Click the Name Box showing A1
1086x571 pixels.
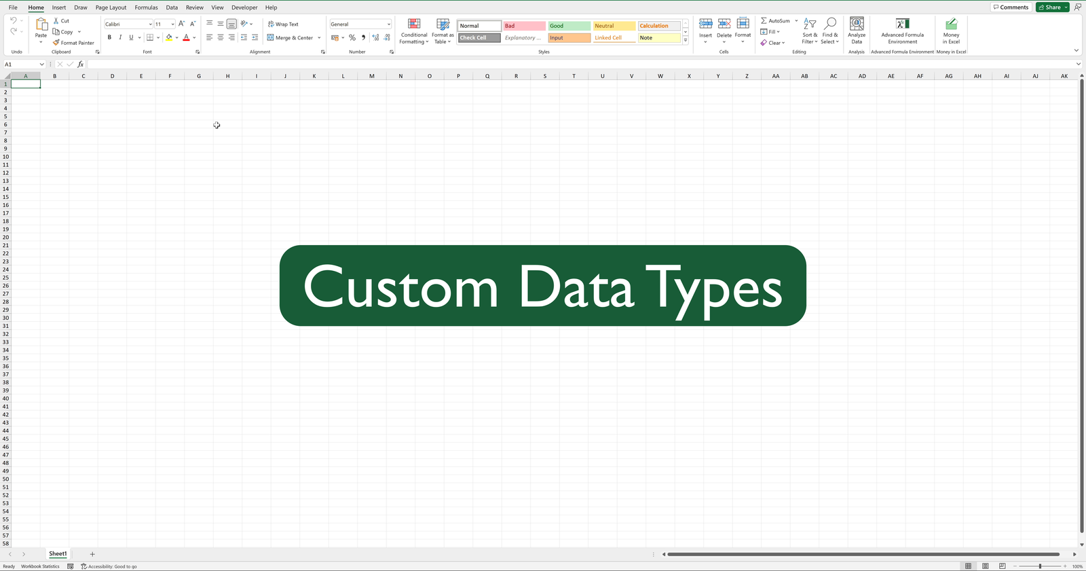point(20,65)
